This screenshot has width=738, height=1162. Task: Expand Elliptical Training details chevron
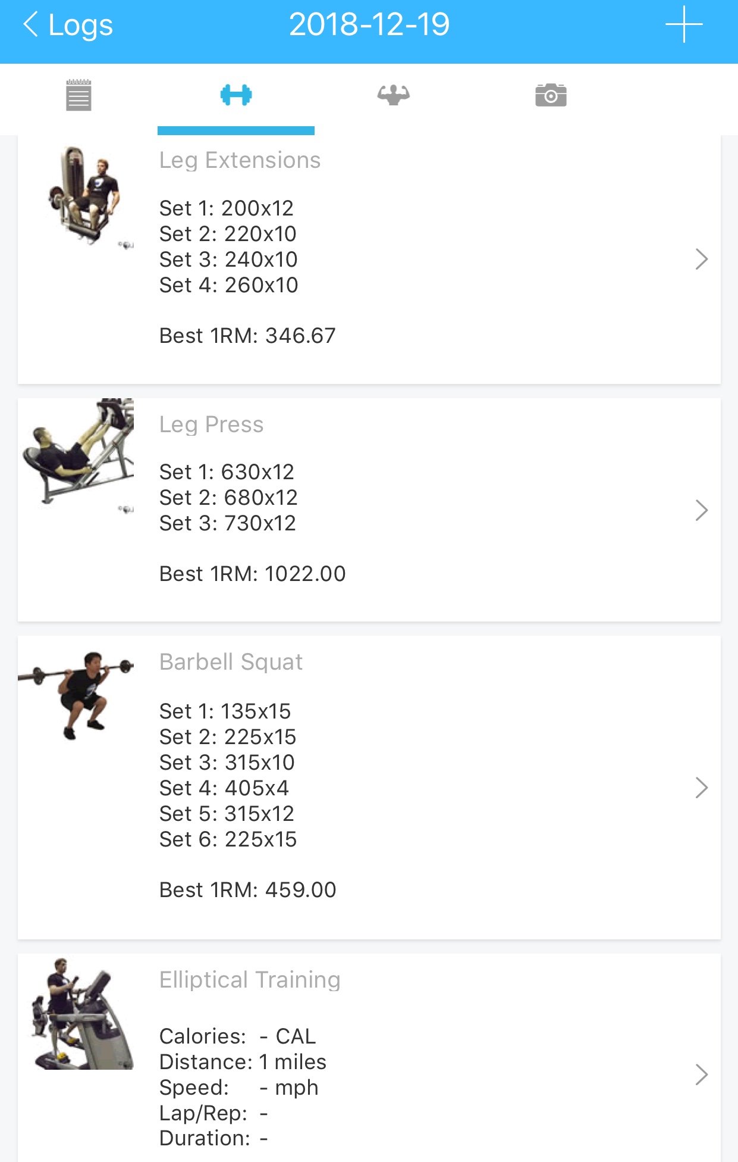point(701,1074)
